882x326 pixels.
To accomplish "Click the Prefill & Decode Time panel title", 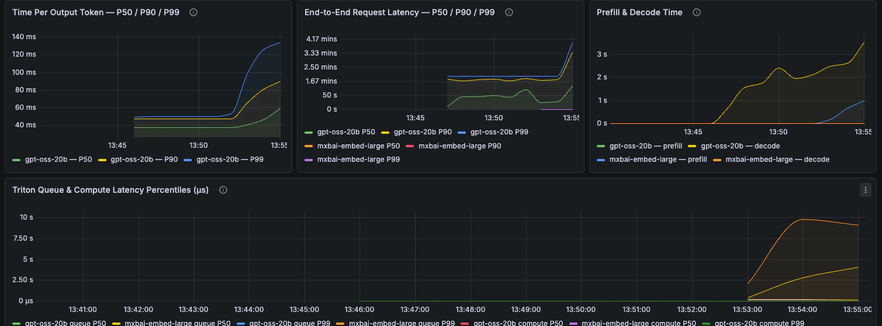I will [x=639, y=12].
